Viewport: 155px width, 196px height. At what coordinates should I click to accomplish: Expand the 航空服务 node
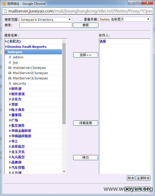coord(10,125)
